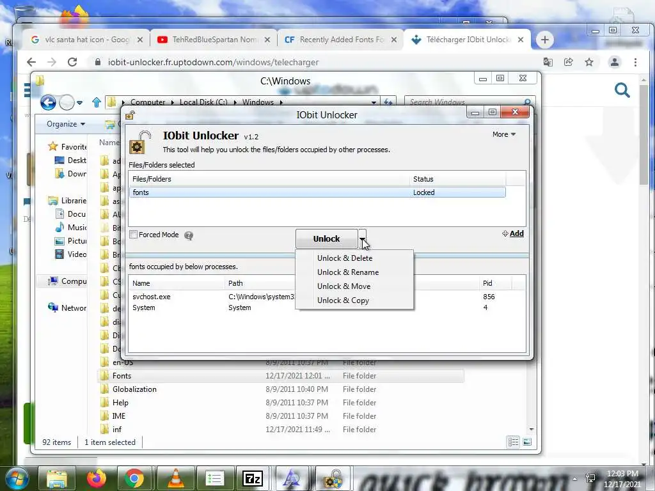655x491 pixels.
Task: Click the Explorer Back arrow button
Action: click(x=48, y=102)
